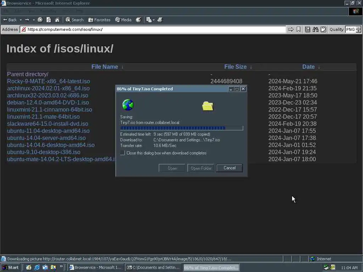Screen dimensions: 363x272
Task: Open the History toolbar icon
Action: pyautogui.click(x=139, y=20)
